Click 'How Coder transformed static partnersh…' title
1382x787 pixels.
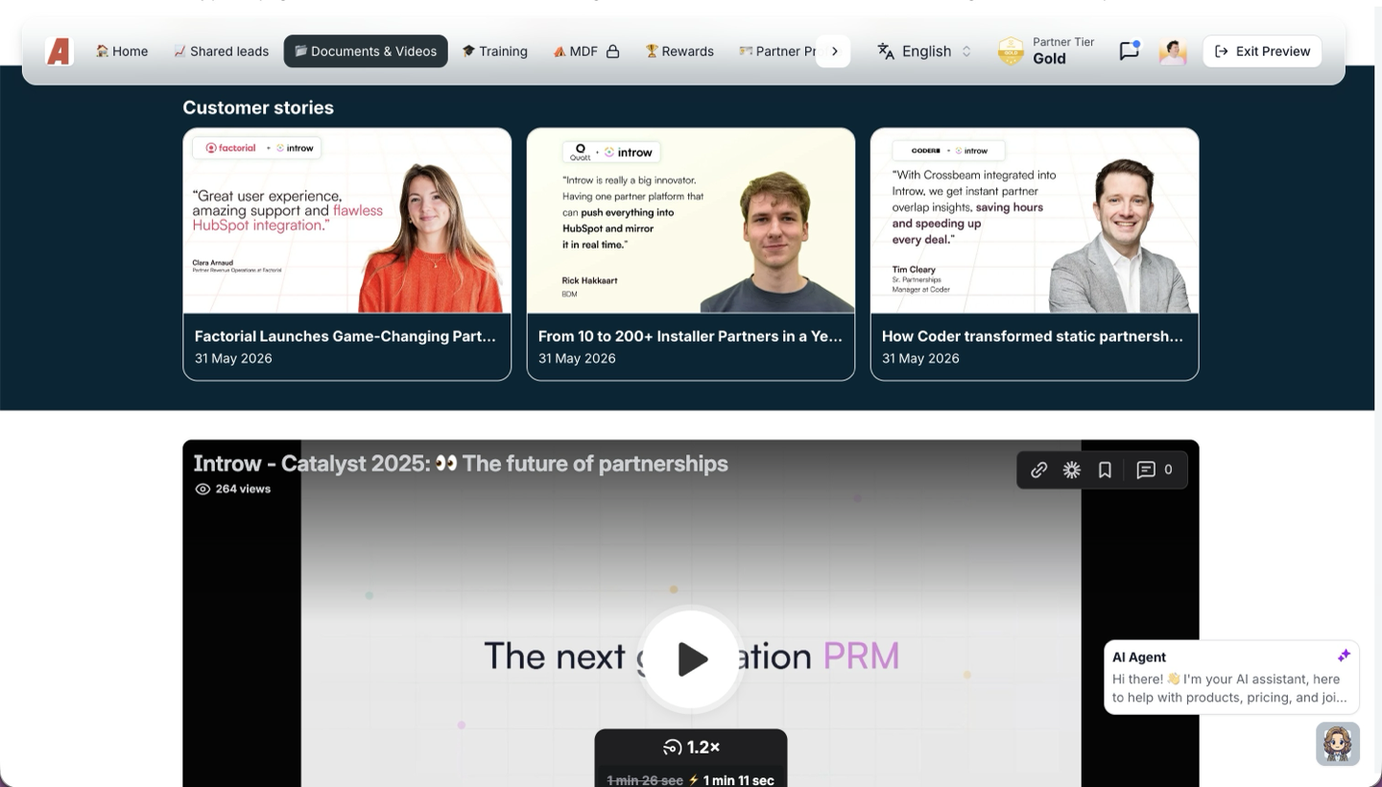point(1033,336)
